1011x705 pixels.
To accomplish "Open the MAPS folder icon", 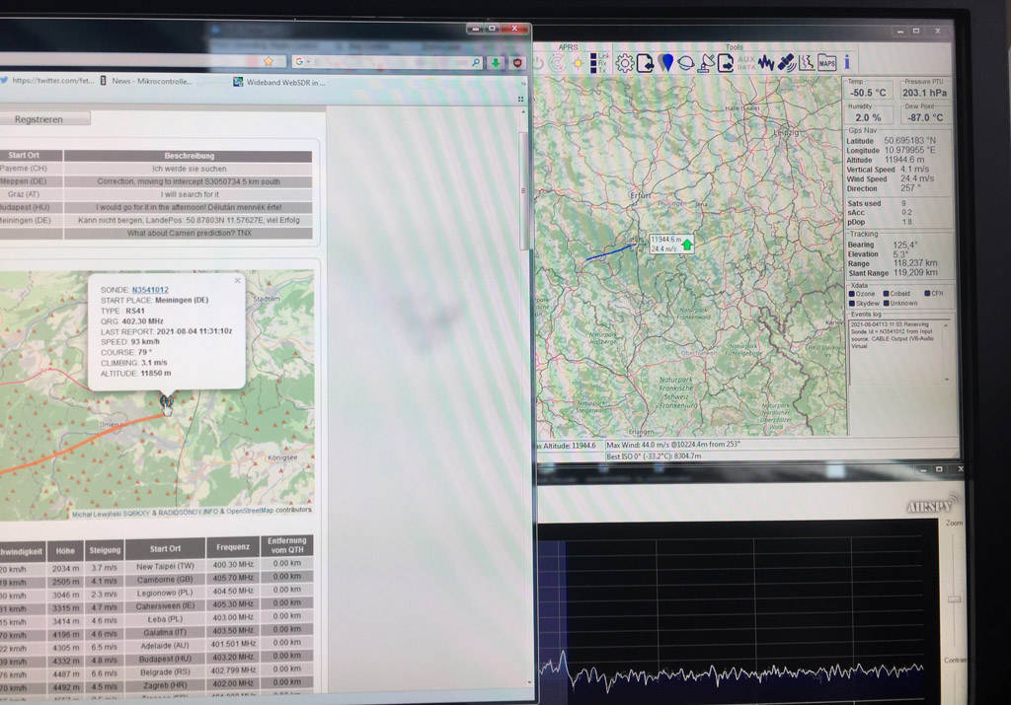I will coord(826,63).
